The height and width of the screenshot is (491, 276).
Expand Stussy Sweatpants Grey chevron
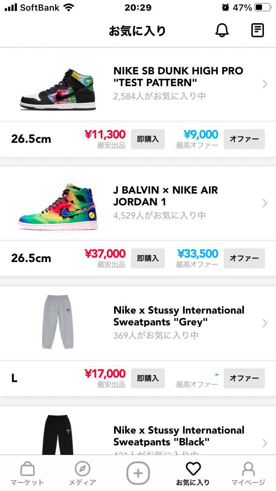tap(265, 323)
